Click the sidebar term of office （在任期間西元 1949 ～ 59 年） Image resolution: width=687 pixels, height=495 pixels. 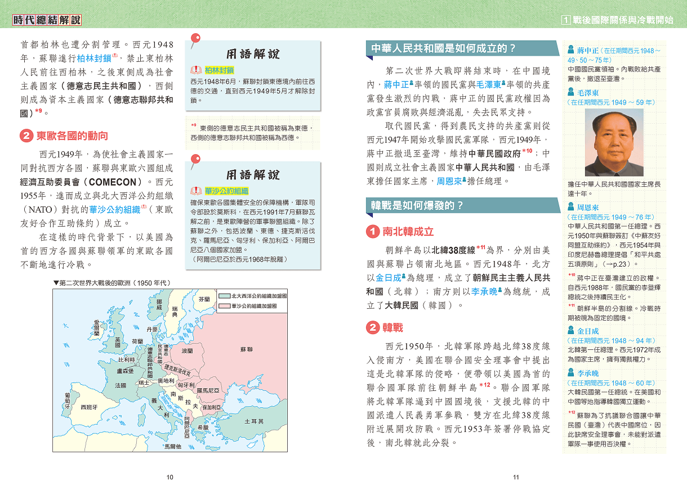612,102
